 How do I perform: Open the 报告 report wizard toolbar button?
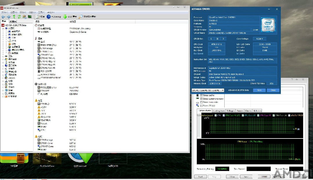click(40, 17)
